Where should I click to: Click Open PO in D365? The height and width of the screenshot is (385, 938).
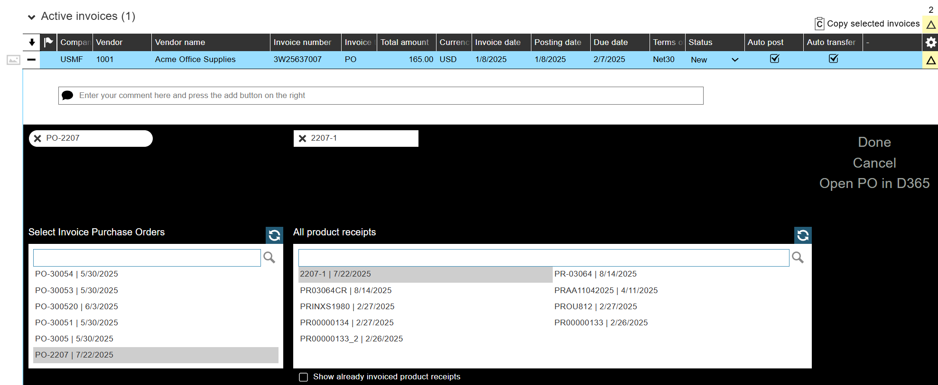coord(874,183)
